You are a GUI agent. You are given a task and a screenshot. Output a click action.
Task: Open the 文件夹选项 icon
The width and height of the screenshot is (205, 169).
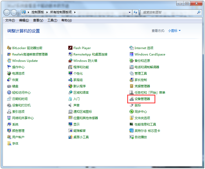click(x=132, y=118)
